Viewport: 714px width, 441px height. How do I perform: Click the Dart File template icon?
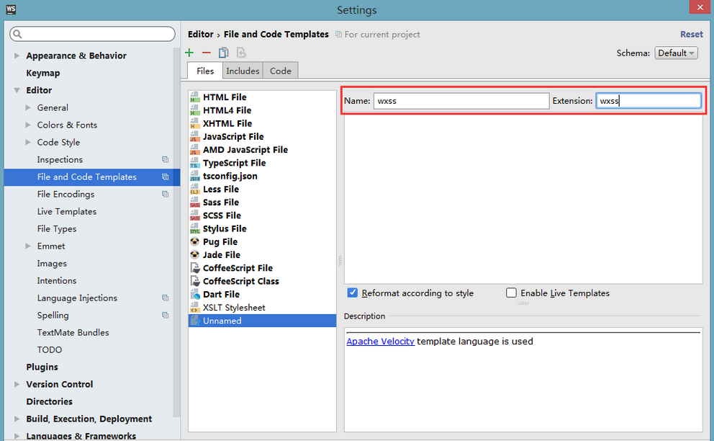pos(195,294)
